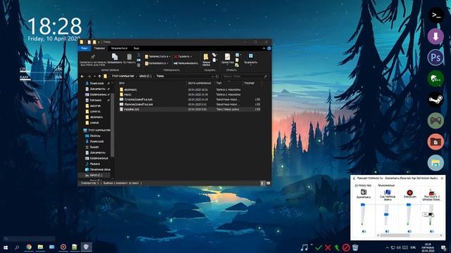The width and height of the screenshot is (451, 253).
Task: Select Этот компьютер in the navigation pane
Action: coord(97,130)
